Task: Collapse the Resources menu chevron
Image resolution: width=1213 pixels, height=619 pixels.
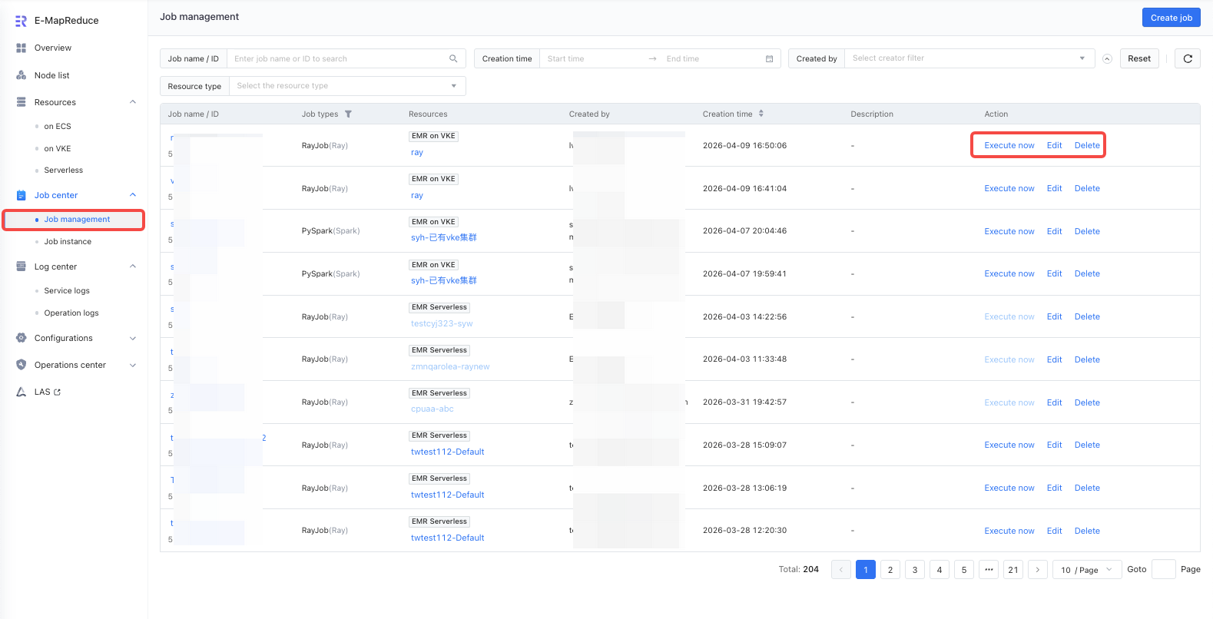Action: [133, 102]
